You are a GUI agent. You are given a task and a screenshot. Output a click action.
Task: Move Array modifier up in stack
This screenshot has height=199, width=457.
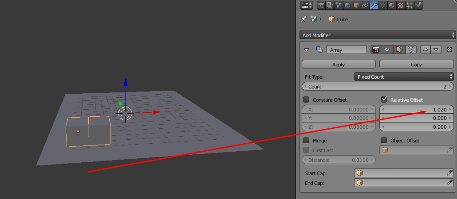(425, 50)
